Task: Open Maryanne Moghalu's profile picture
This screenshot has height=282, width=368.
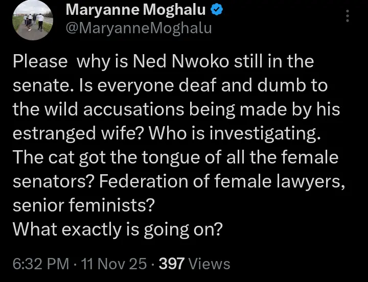Action: click(32, 20)
